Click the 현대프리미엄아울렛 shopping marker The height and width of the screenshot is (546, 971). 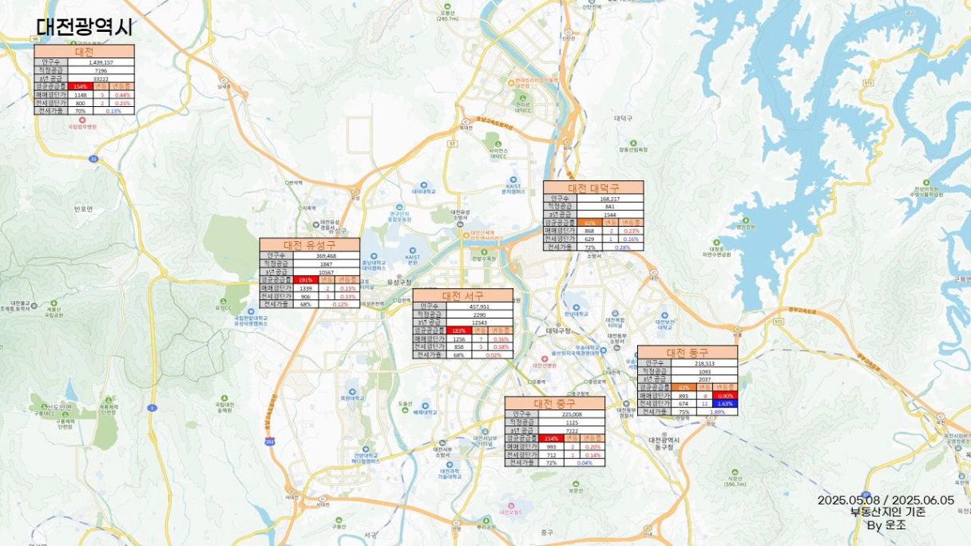pyautogui.click(x=511, y=81)
